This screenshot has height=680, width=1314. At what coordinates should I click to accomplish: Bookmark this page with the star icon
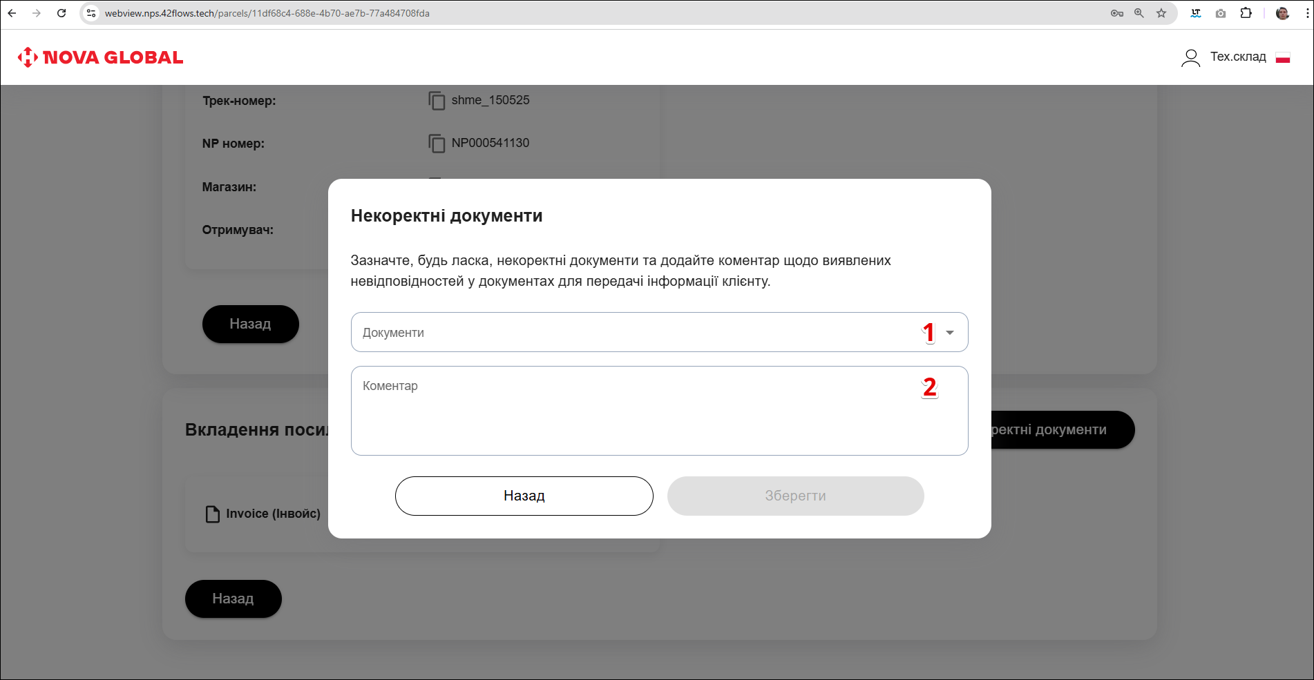1161,13
